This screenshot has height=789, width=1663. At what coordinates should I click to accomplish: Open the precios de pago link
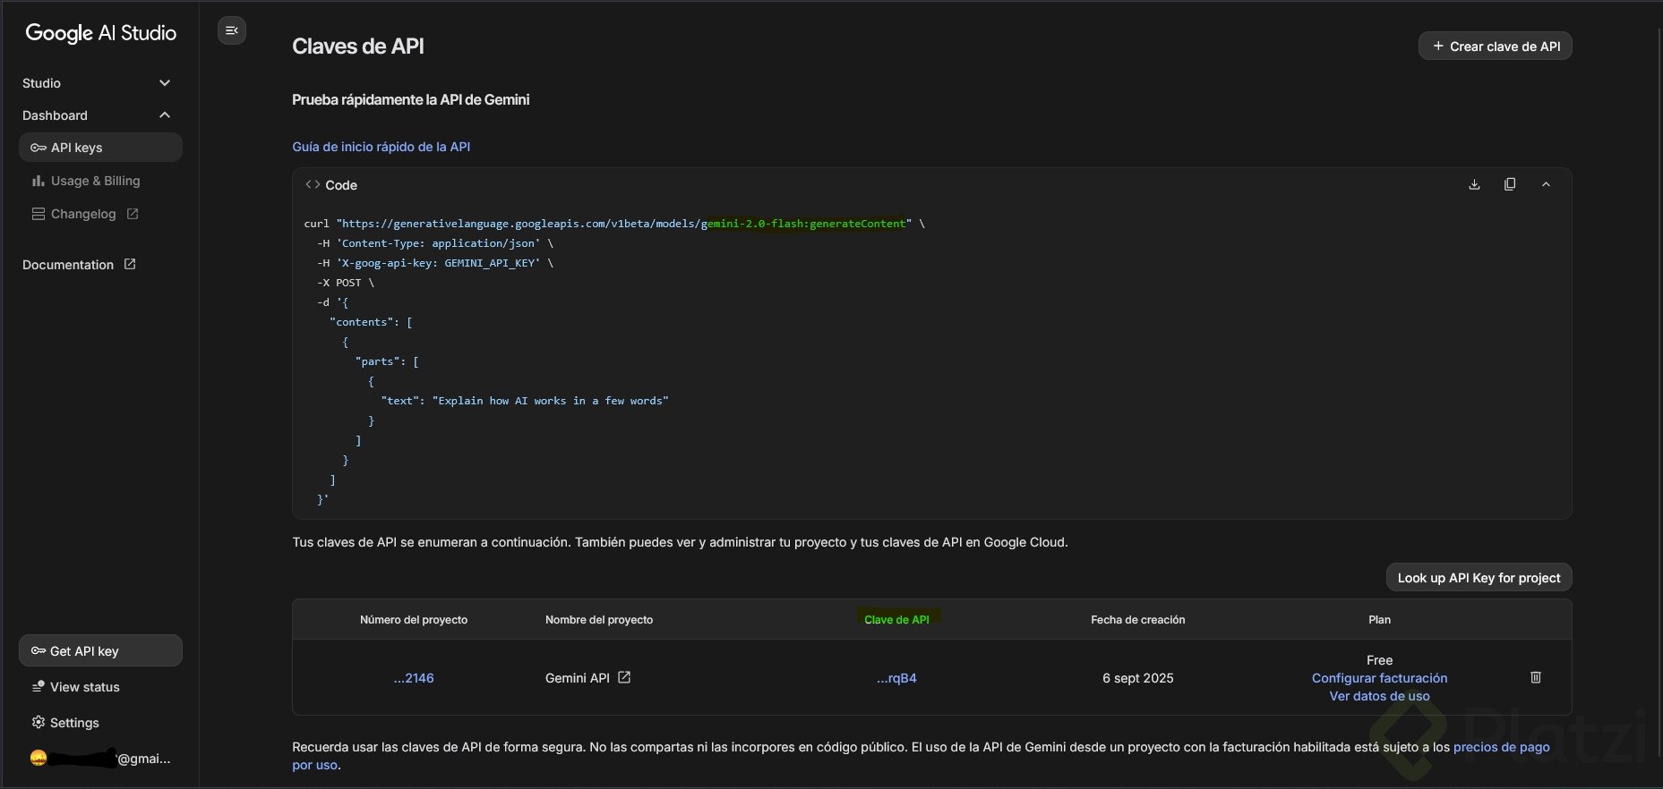(x=1501, y=747)
